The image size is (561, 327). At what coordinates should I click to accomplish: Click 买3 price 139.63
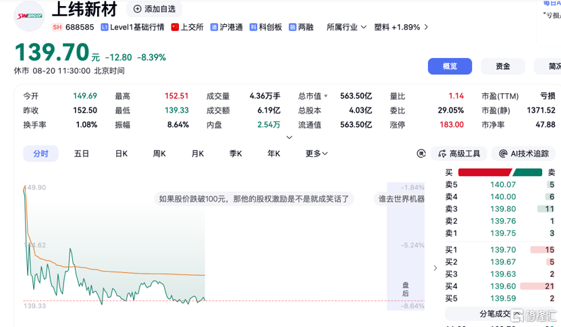click(503, 274)
